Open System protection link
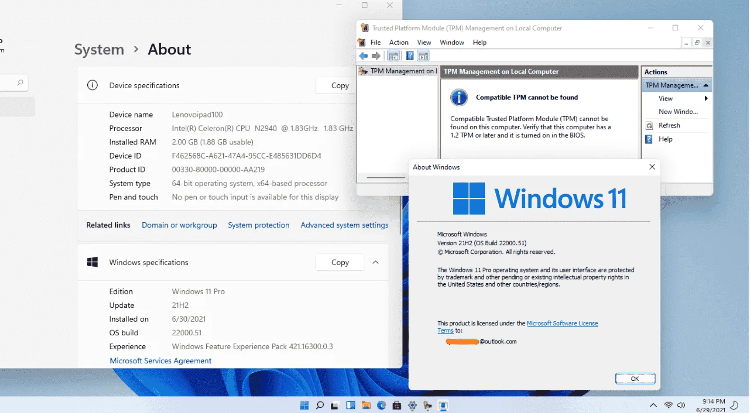This screenshot has width=750, height=413. coord(258,225)
